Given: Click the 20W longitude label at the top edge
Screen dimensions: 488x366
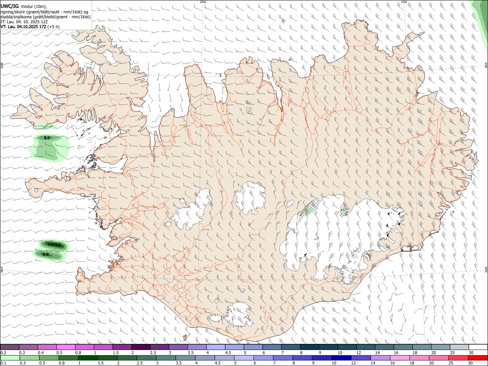Looking at the screenshot, I should tap(203, 2).
